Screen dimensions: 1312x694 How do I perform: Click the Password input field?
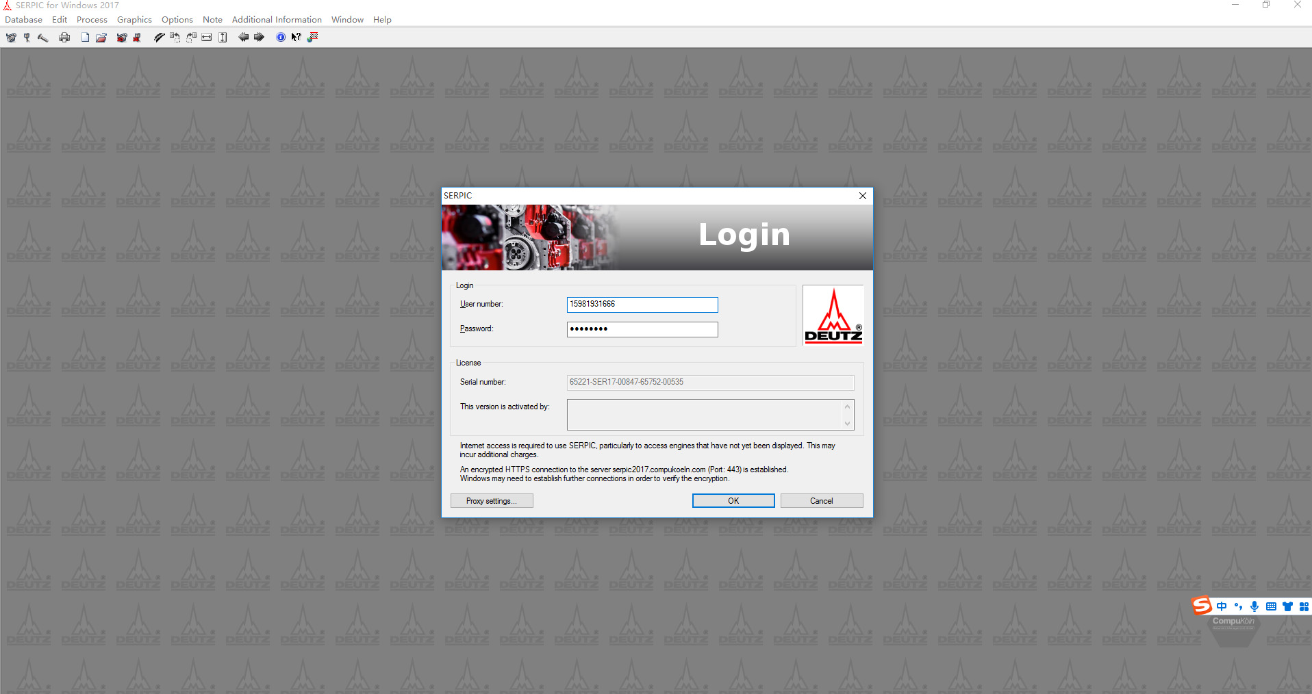(x=642, y=329)
